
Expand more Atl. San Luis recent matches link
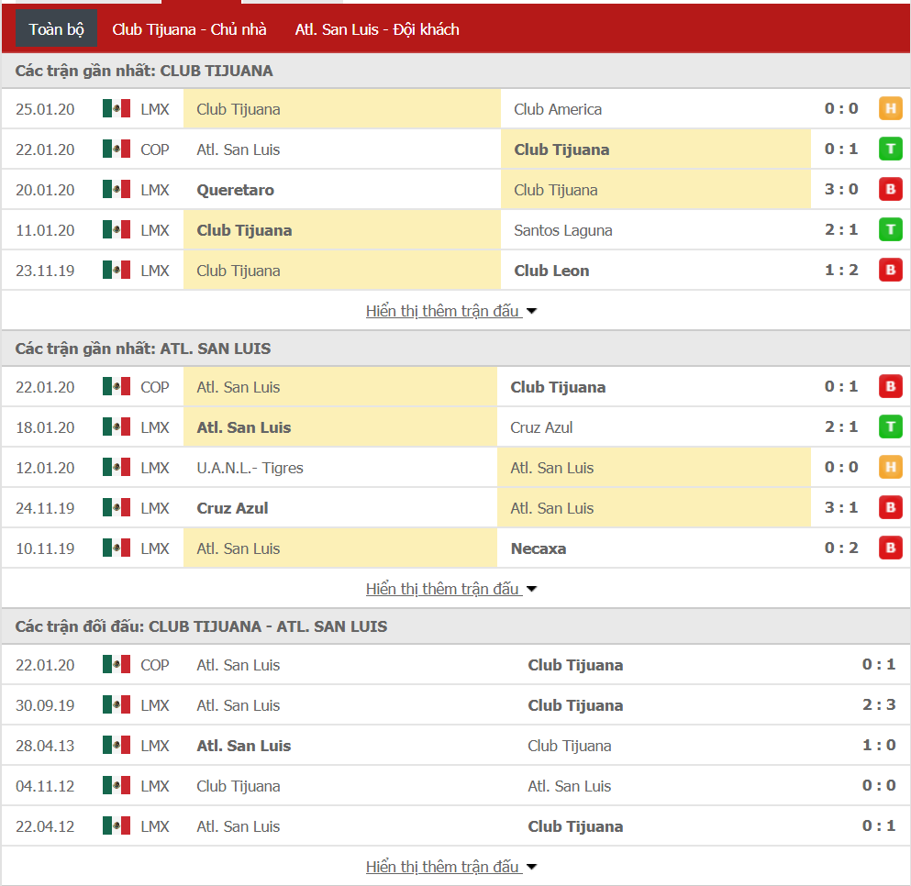[x=450, y=589]
